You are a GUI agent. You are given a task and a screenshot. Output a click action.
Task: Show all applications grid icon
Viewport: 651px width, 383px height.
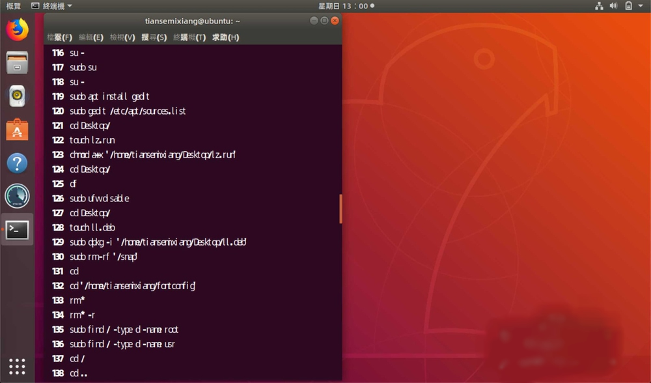click(x=18, y=366)
